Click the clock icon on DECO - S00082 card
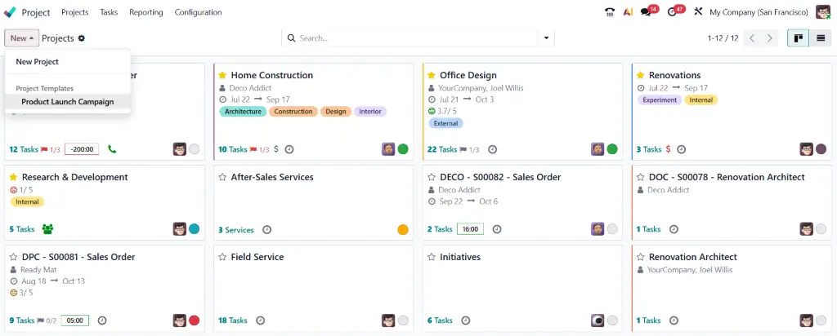Image resolution: width=837 pixels, height=336 pixels. tap(497, 229)
